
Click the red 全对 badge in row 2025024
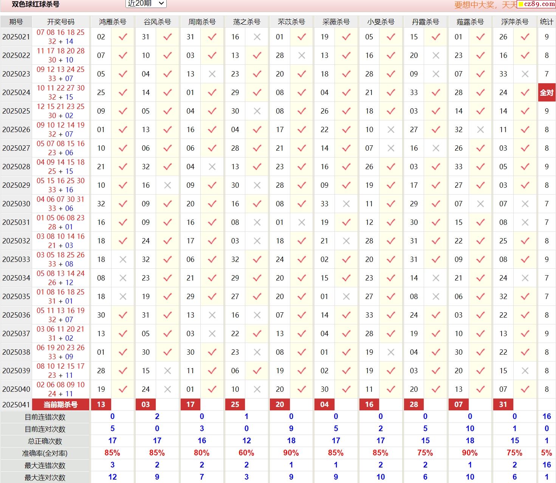[547, 92]
